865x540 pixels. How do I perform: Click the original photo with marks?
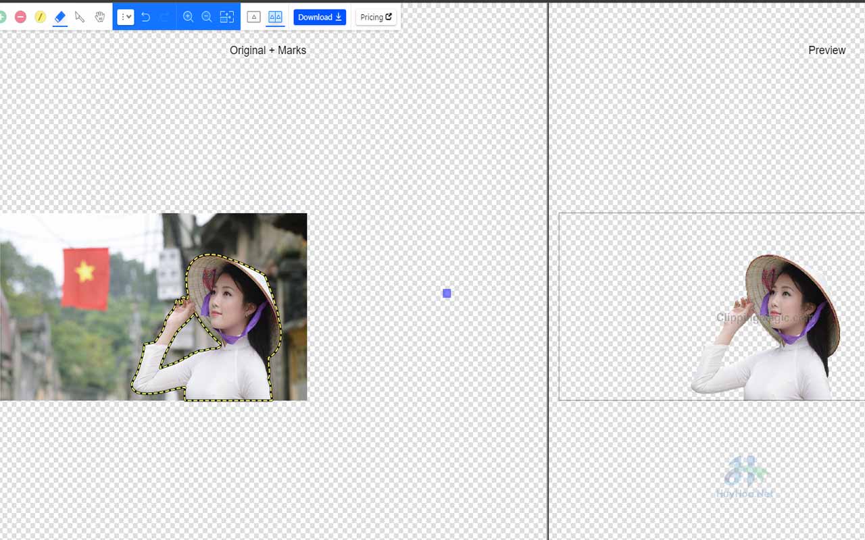[x=153, y=307]
